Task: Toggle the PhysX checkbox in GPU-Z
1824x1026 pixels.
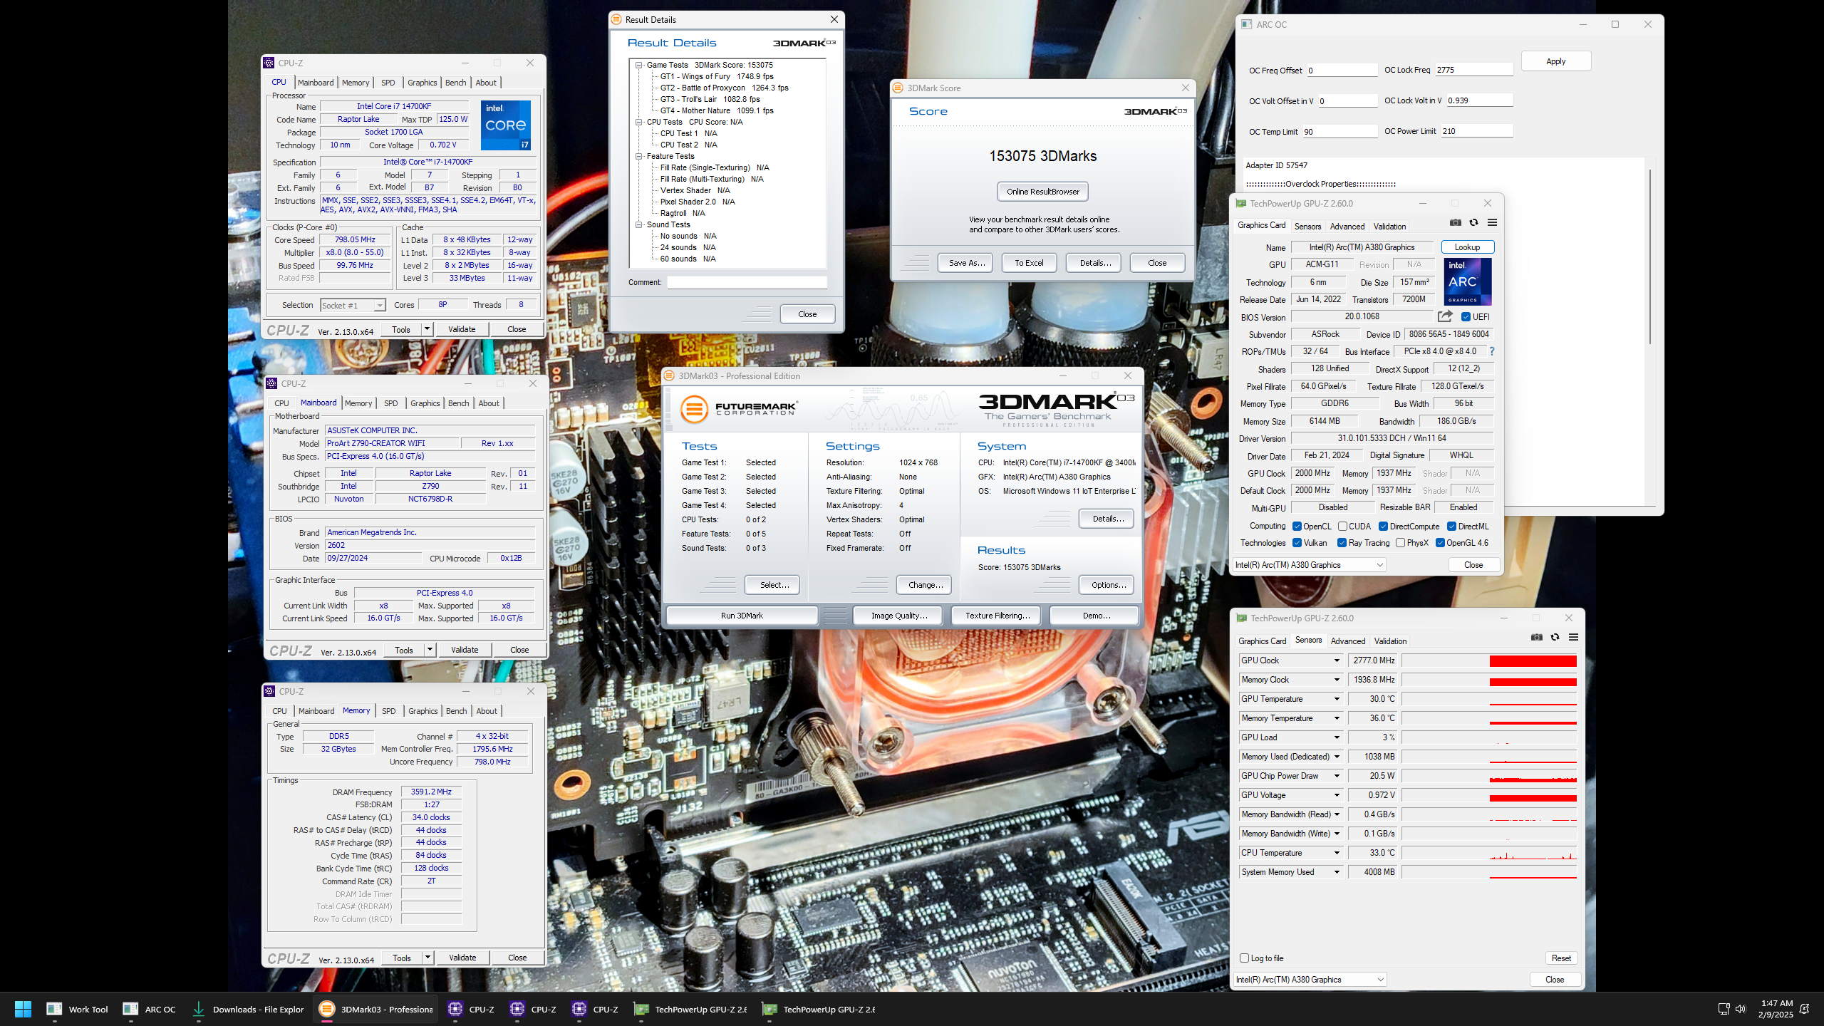Action: pos(1400,543)
